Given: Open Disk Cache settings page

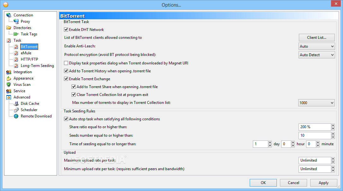Looking at the screenshot, I should point(30,104).
